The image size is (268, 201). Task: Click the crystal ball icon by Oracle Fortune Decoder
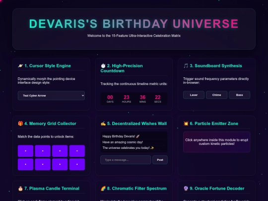(186, 189)
